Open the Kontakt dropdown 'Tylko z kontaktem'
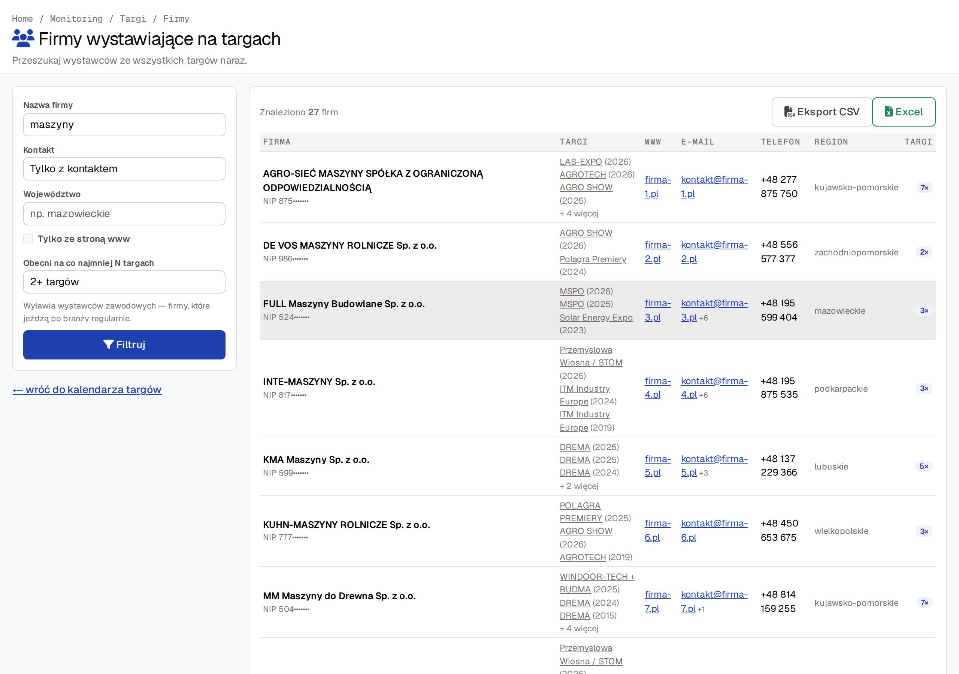This screenshot has height=674, width=959. point(124,169)
